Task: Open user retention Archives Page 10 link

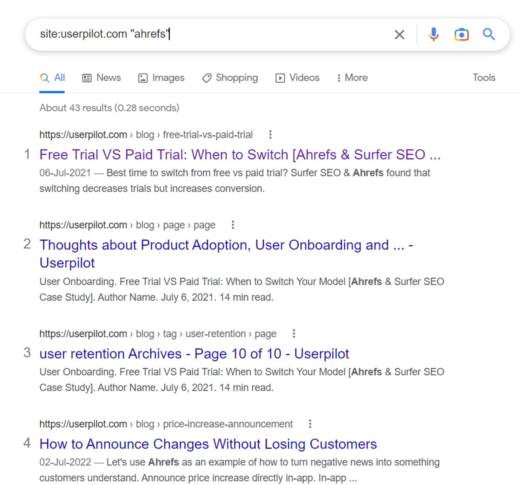Action: pyautogui.click(x=194, y=354)
